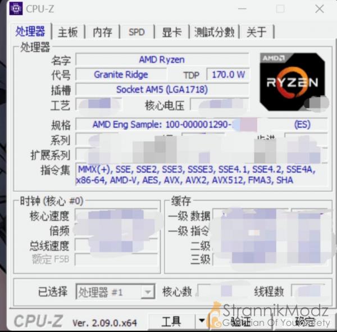
Task: Minimize the CPU-Z window
Action: [242, 9]
